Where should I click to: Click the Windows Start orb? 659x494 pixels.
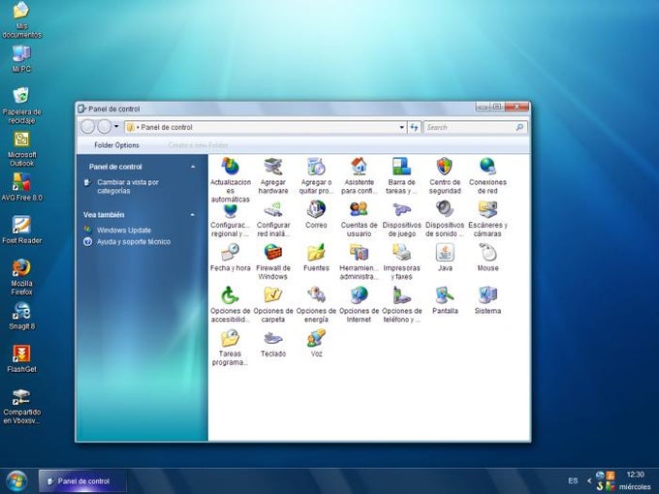16,481
